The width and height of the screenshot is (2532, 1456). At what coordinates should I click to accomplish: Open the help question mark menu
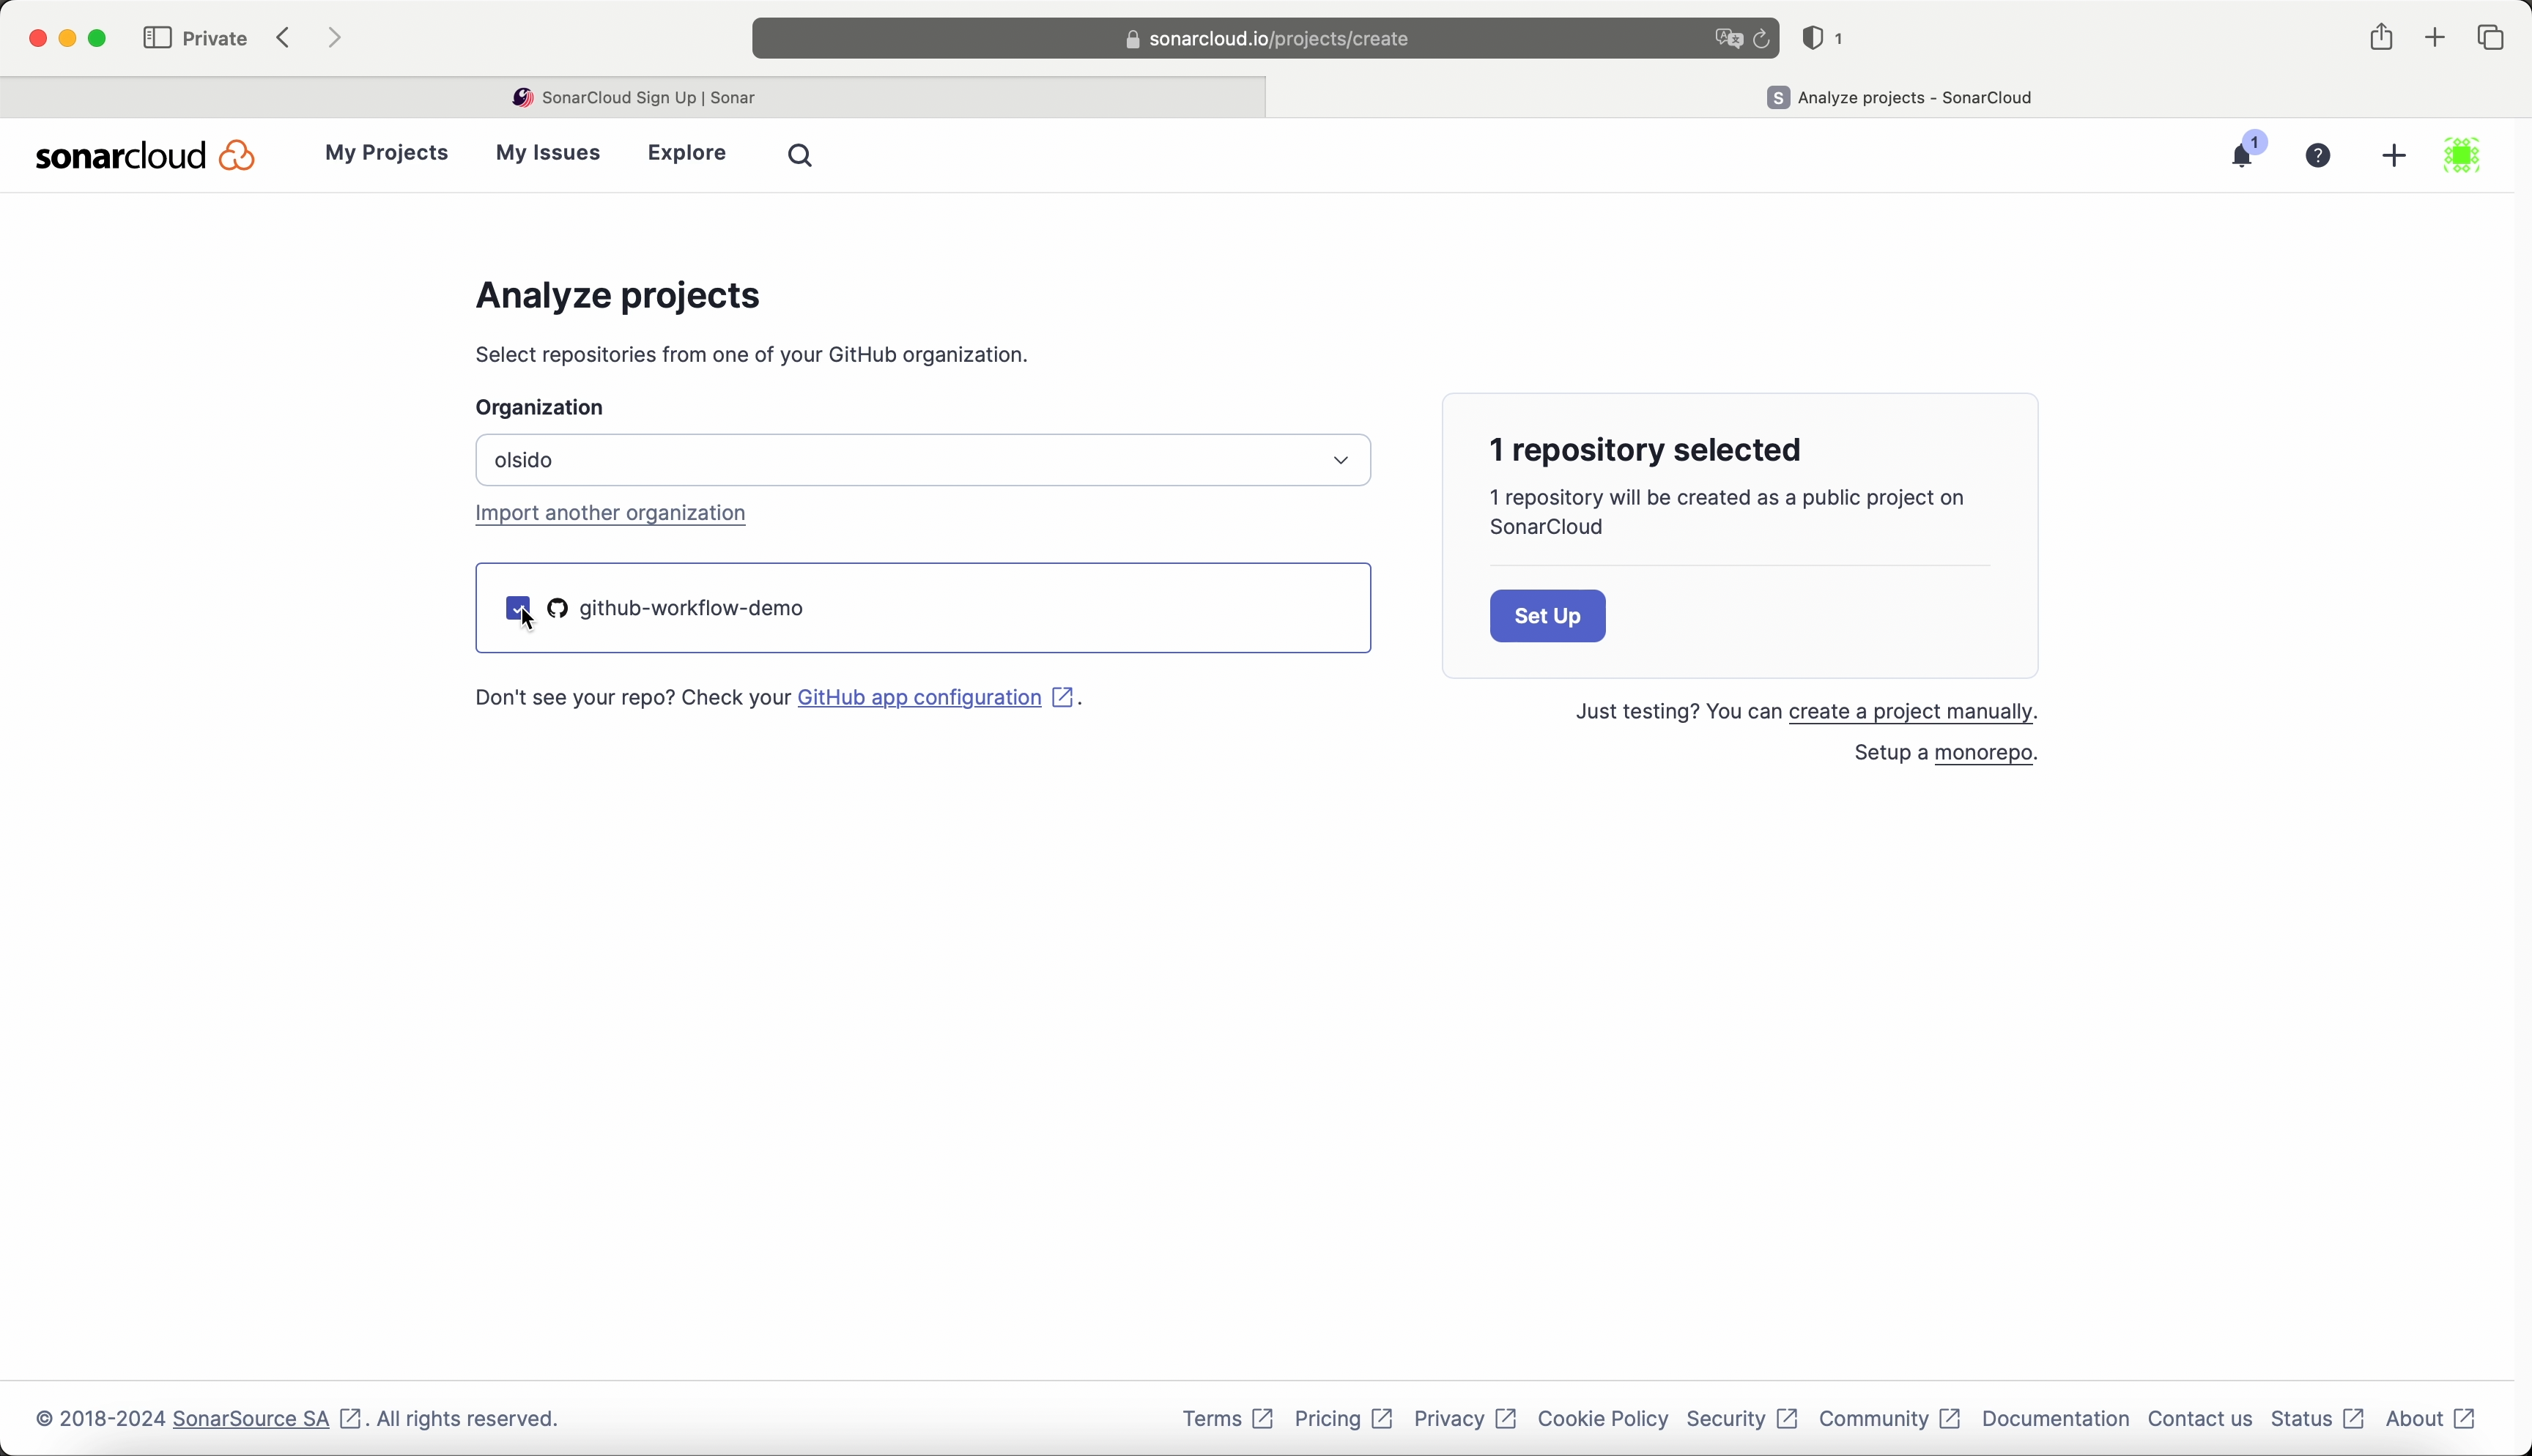coord(2319,156)
